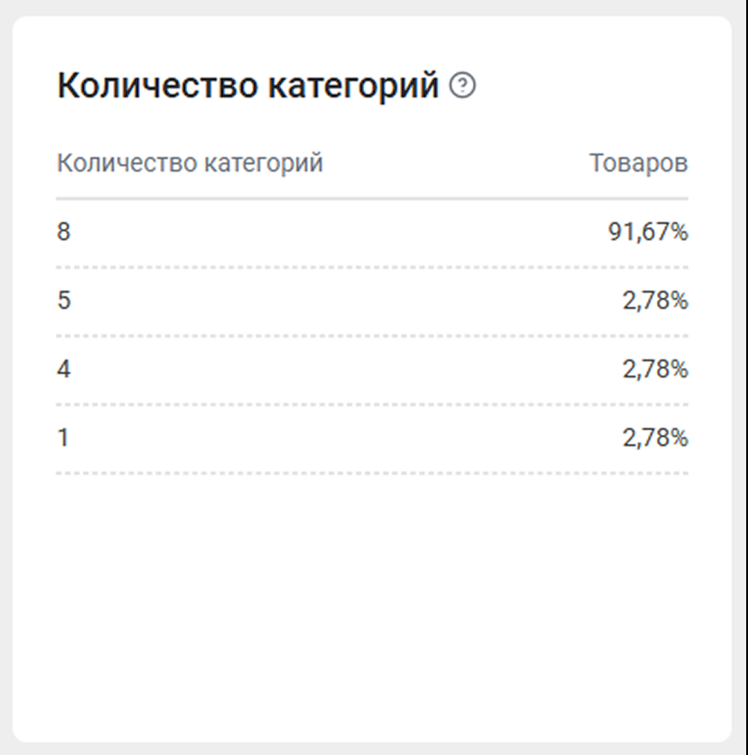748x755 pixels.
Task: Click the dashed separator below the 5 row
Action: 371,336
